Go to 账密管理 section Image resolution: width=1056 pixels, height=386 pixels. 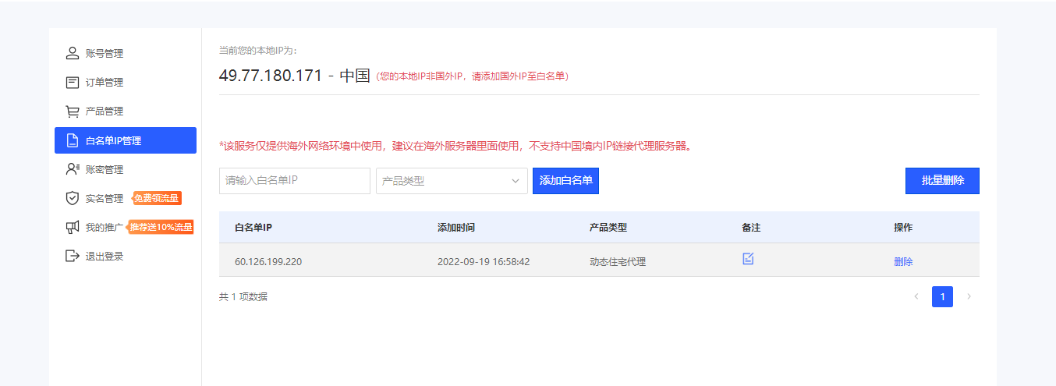pos(104,169)
